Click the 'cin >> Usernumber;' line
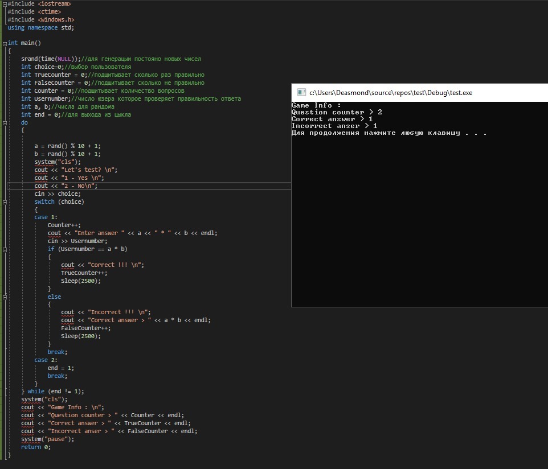The width and height of the screenshot is (548, 469). [77, 241]
